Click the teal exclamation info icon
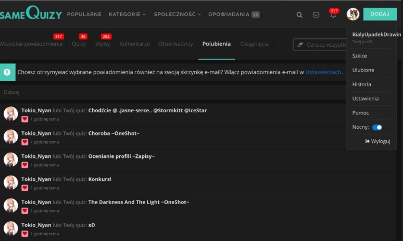 tap(6, 72)
